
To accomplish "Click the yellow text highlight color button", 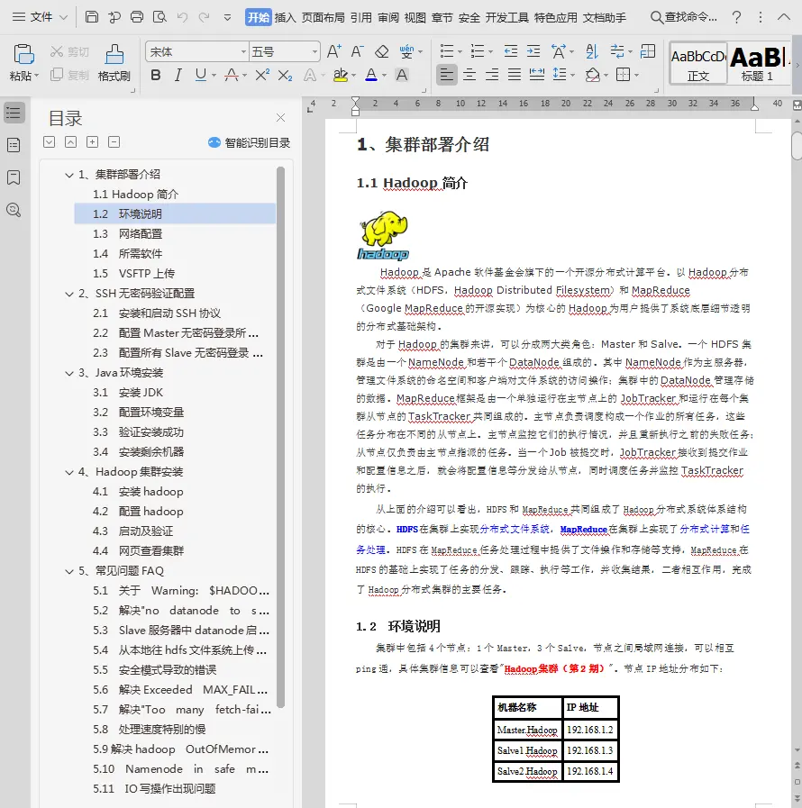I will (x=340, y=75).
